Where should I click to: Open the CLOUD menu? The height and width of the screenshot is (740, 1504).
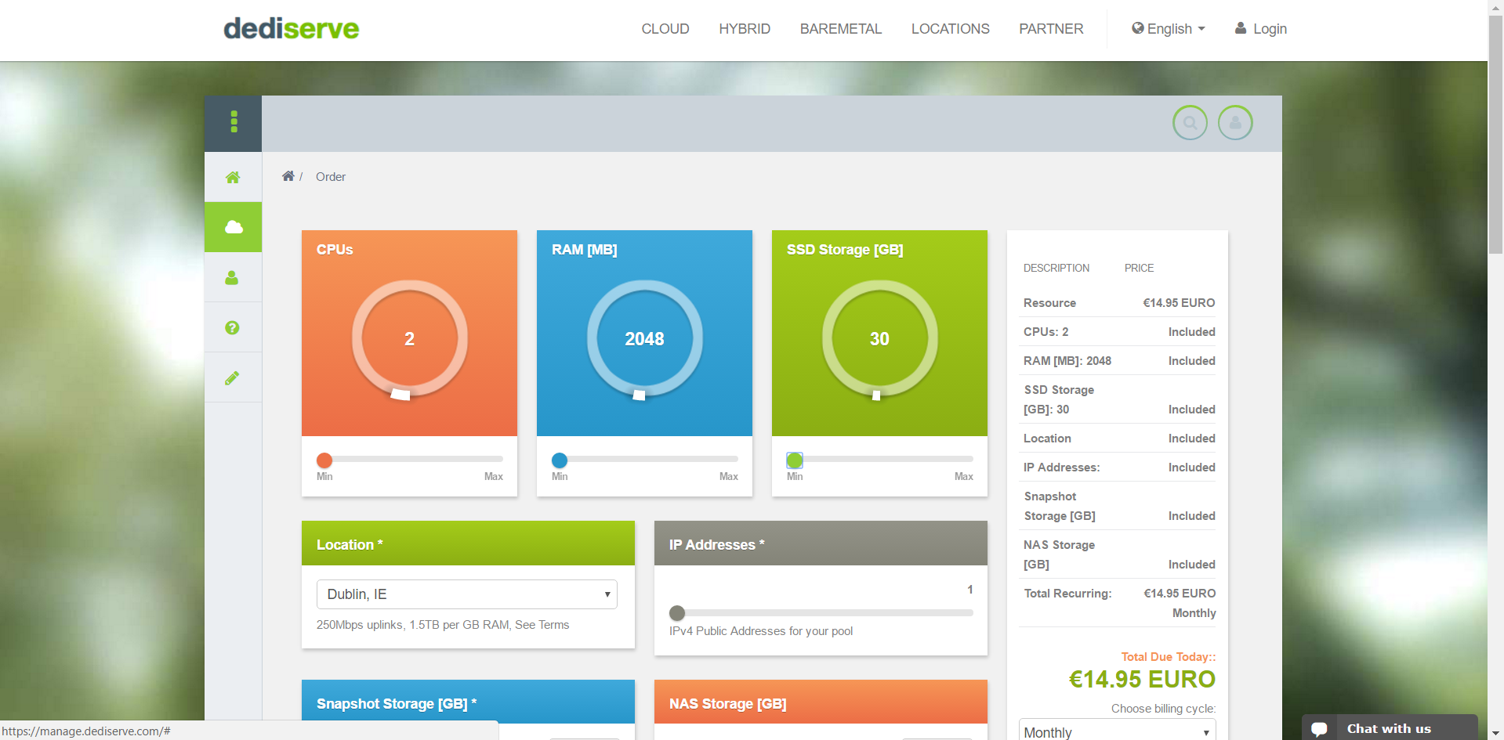click(665, 29)
